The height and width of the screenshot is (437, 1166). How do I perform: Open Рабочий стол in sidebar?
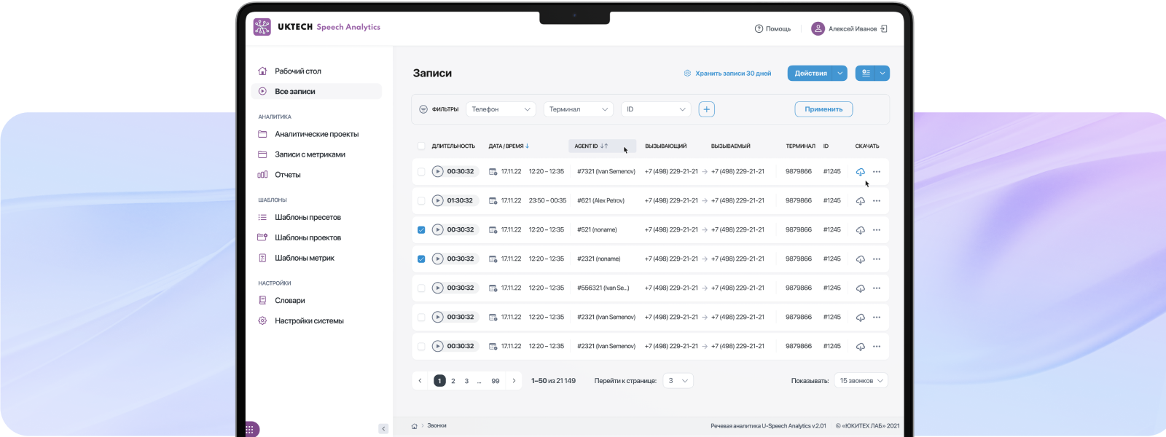(316, 71)
